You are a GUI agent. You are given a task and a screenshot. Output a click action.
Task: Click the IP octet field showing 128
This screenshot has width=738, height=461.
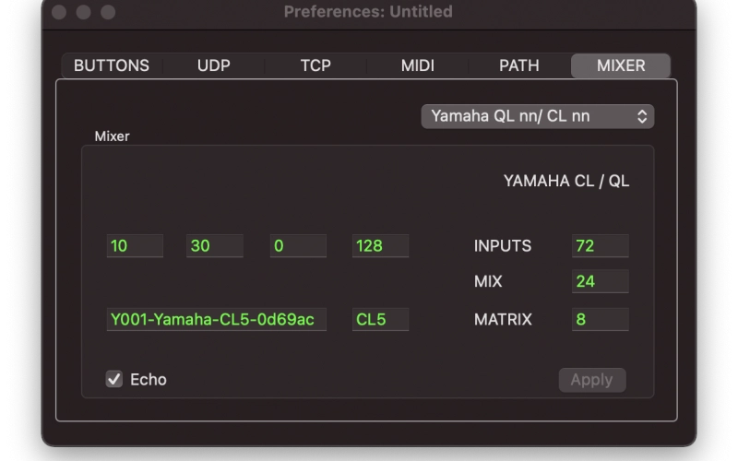click(x=381, y=245)
